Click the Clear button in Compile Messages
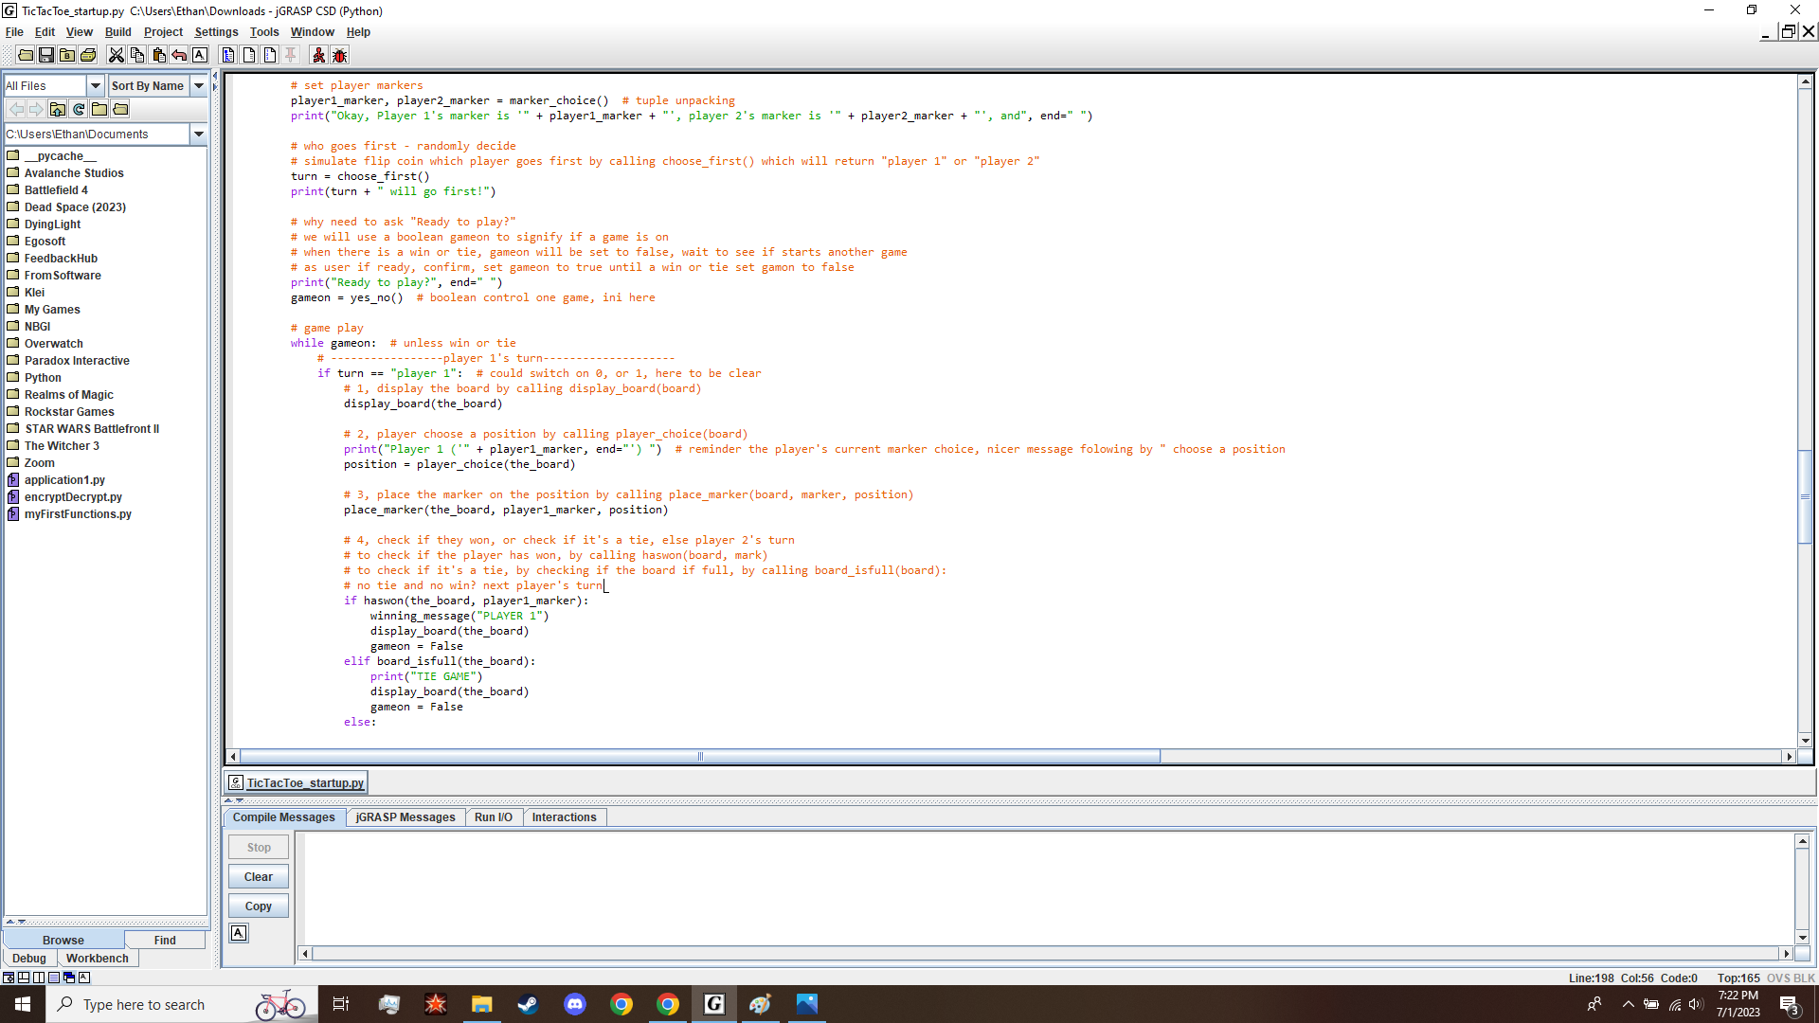The width and height of the screenshot is (1819, 1023). (x=257, y=876)
